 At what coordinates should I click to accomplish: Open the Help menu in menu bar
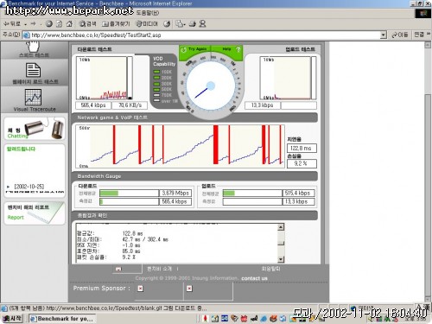click(x=148, y=13)
